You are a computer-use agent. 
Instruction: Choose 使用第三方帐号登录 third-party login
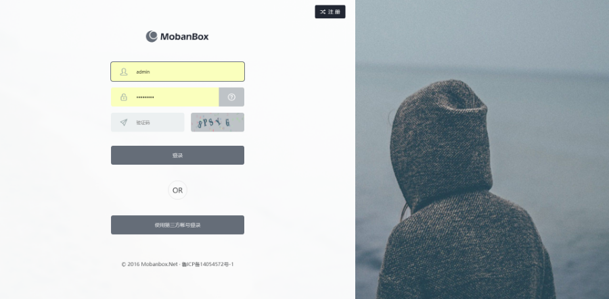177,225
